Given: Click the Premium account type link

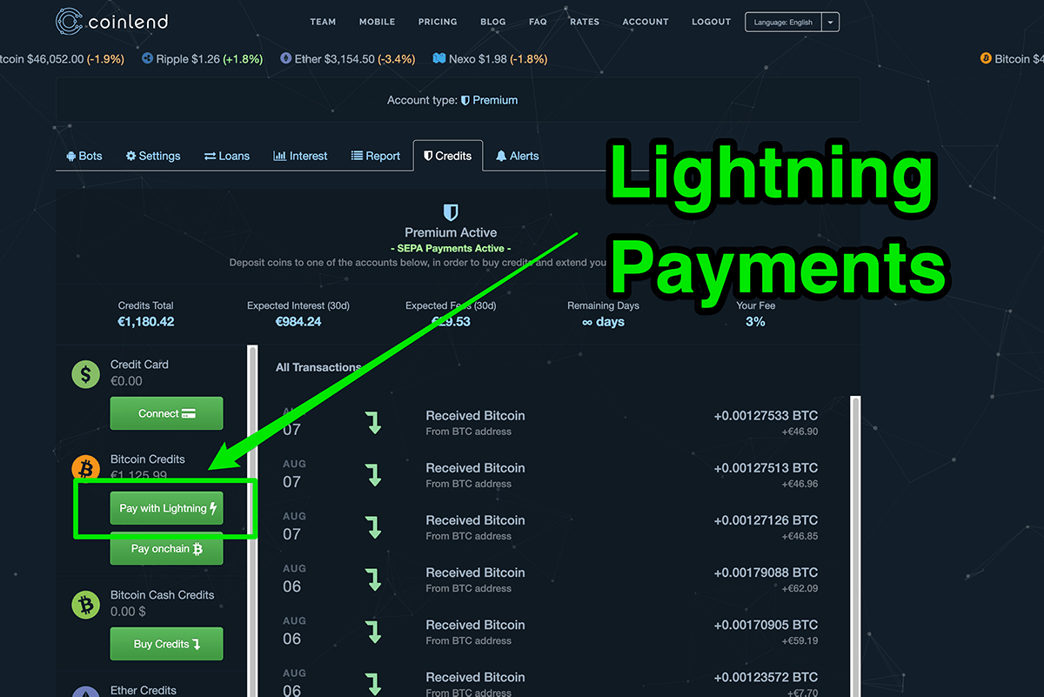Looking at the screenshot, I should coord(489,100).
